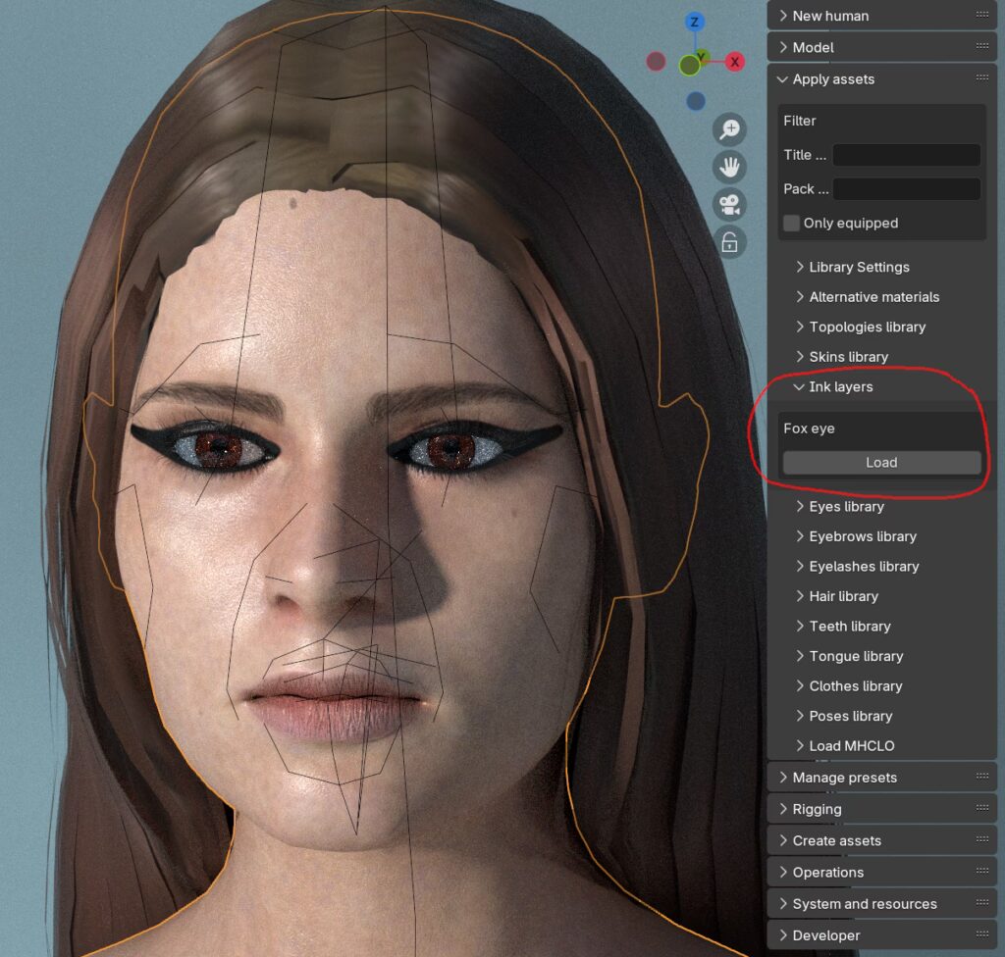The height and width of the screenshot is (957, 1005).
Task: Click the Title filter input field
Action: [906, 155]
